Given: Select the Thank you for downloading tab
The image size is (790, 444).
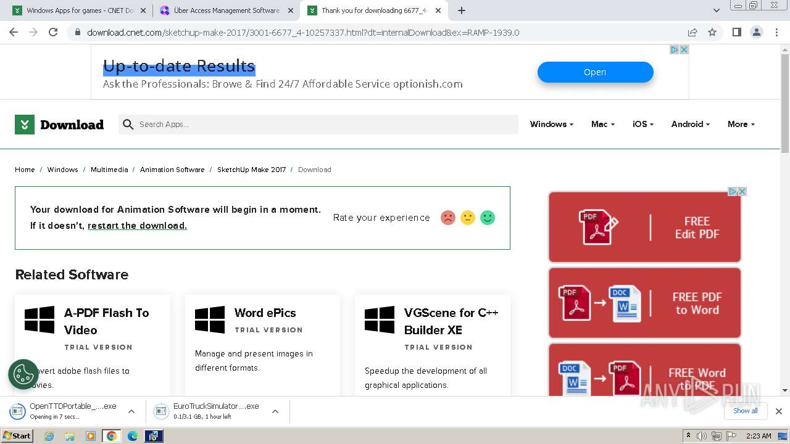Looking at the screenshot, I should point(375,10).
